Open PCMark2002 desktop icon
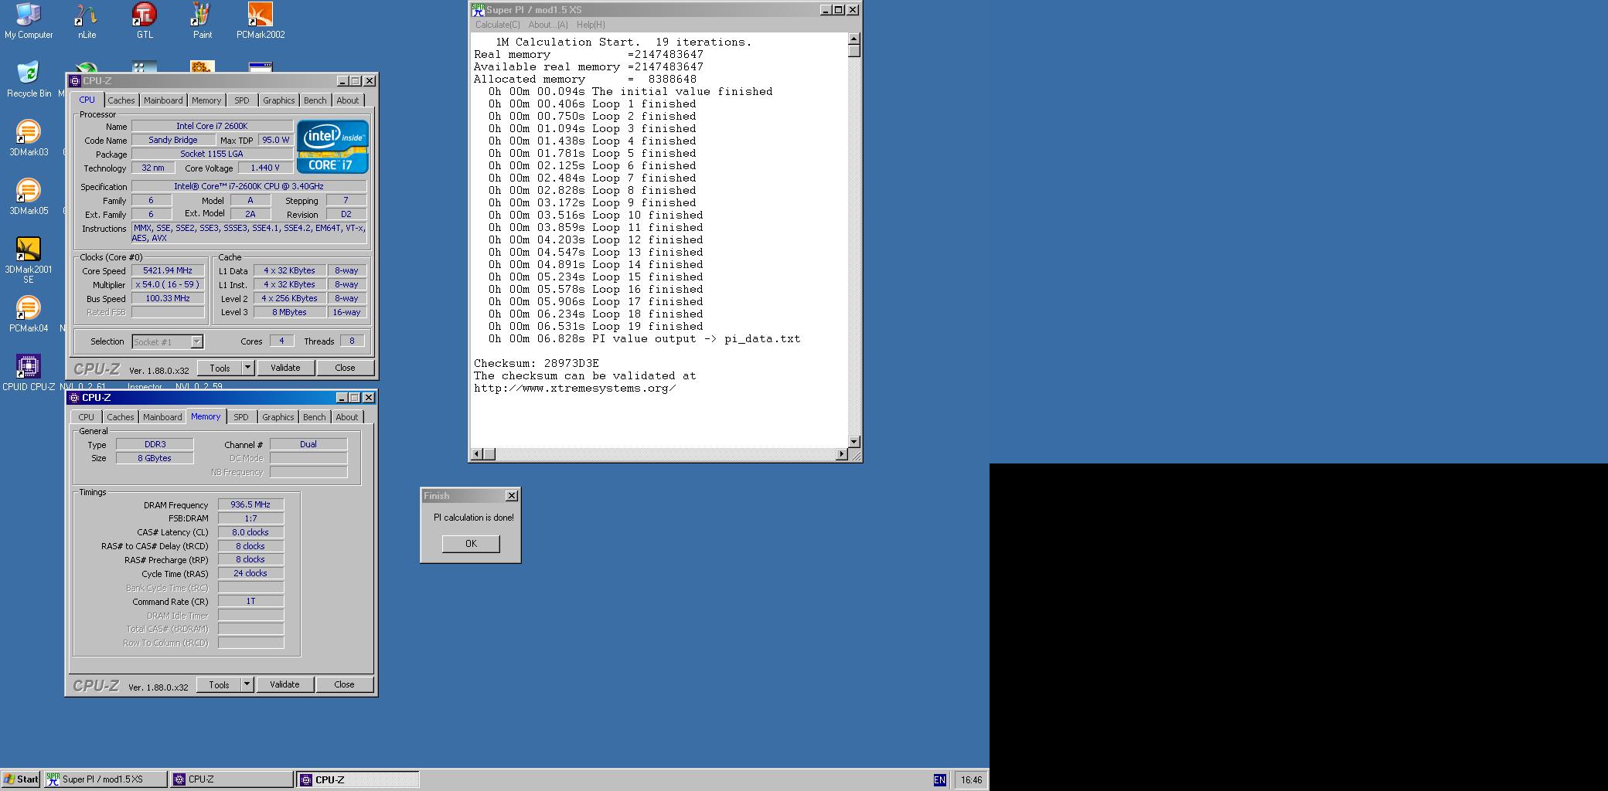This screenshot has height=791, width=1608. click(261, 20)
